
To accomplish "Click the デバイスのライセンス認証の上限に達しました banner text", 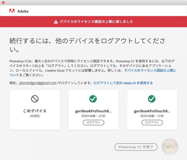I will click(96, 22).
